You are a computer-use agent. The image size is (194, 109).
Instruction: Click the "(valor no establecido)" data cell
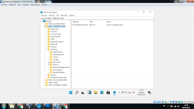coord(115,25)
